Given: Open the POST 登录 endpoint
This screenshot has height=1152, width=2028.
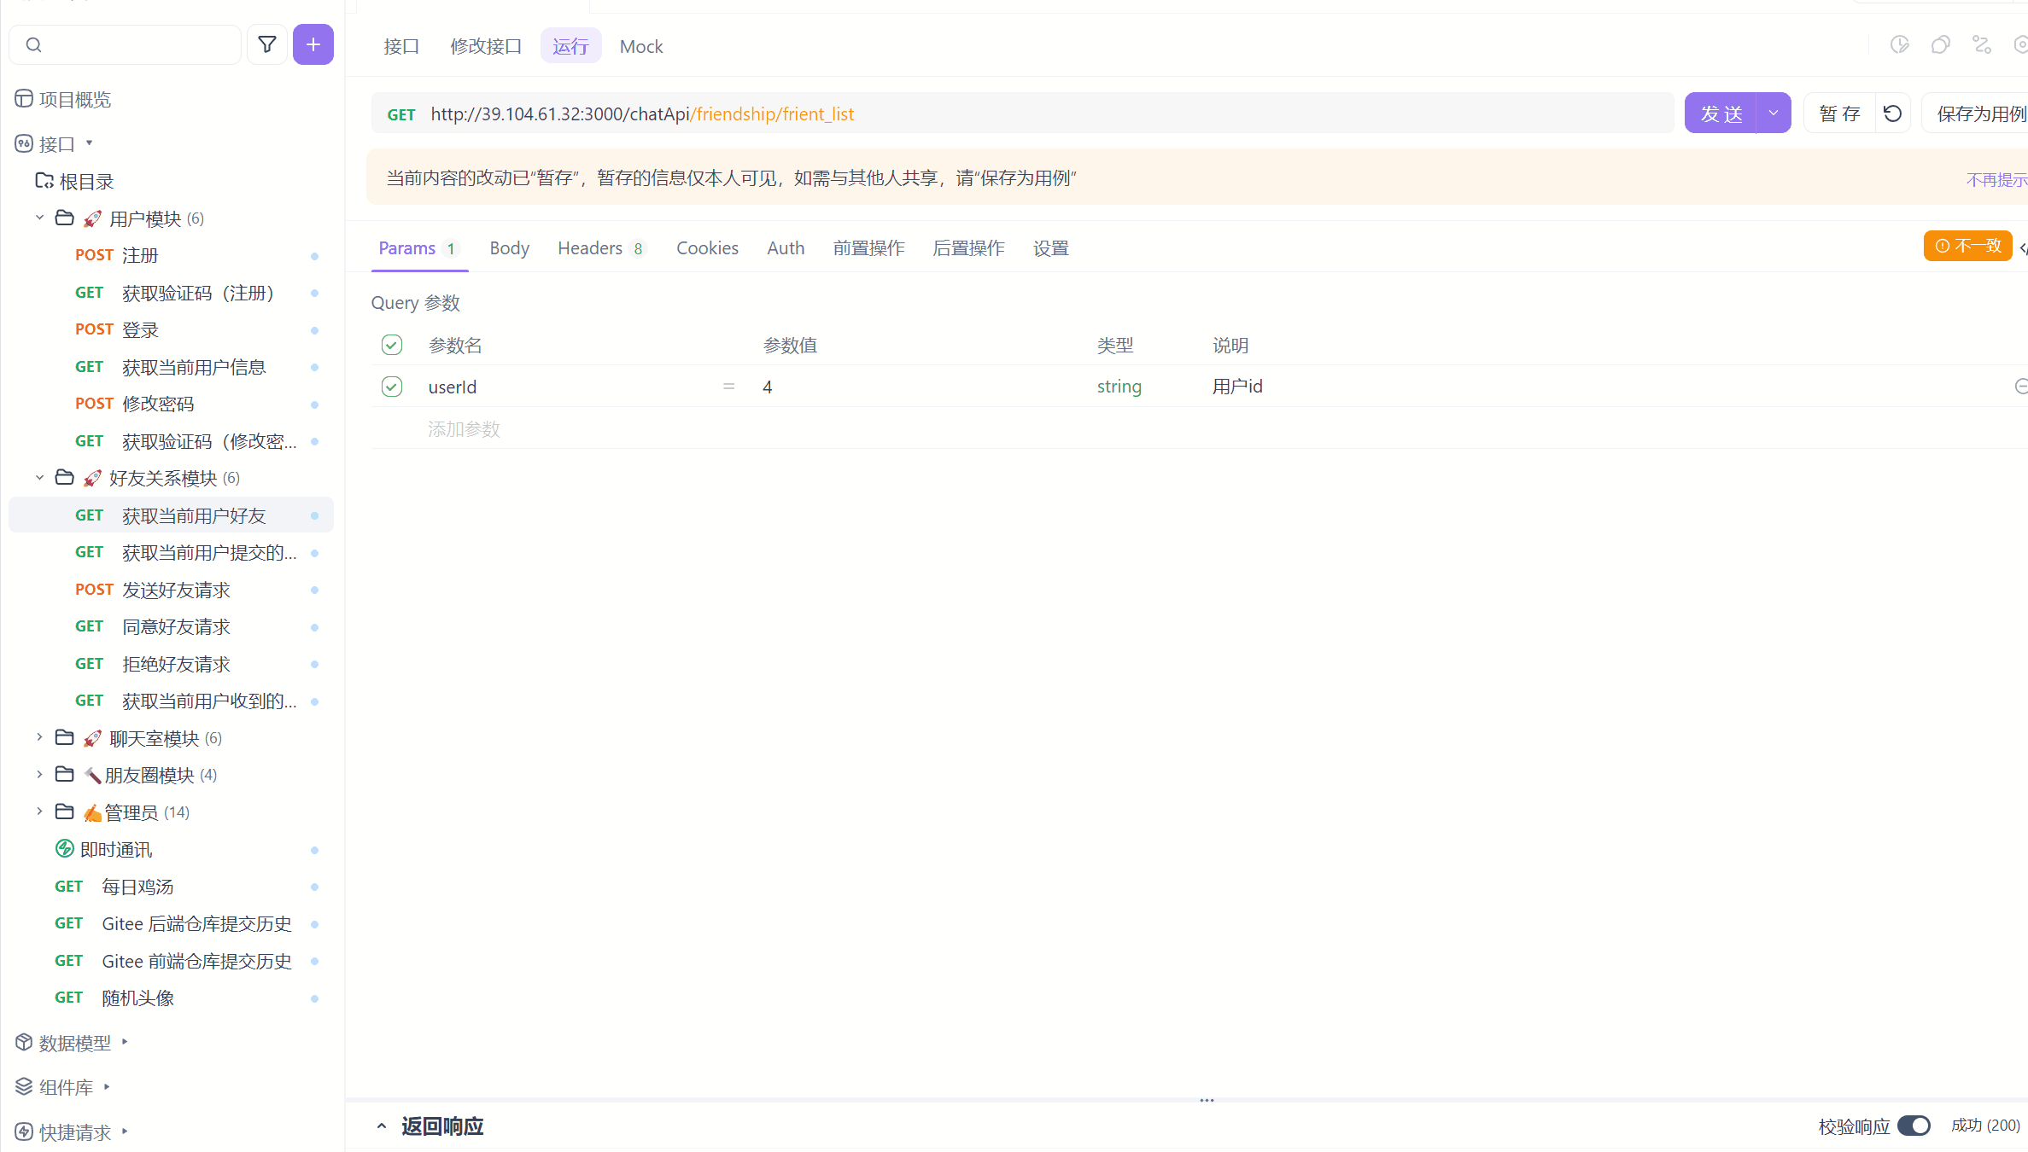Looking at the screenshot, I should (171, 330).
